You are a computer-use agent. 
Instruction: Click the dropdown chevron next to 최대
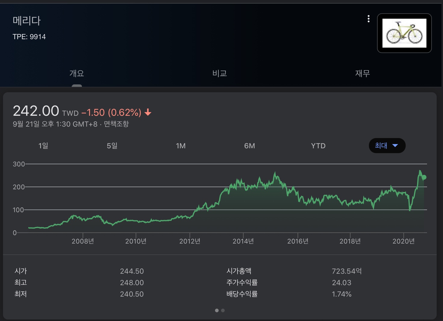click(x=395, y=146)
